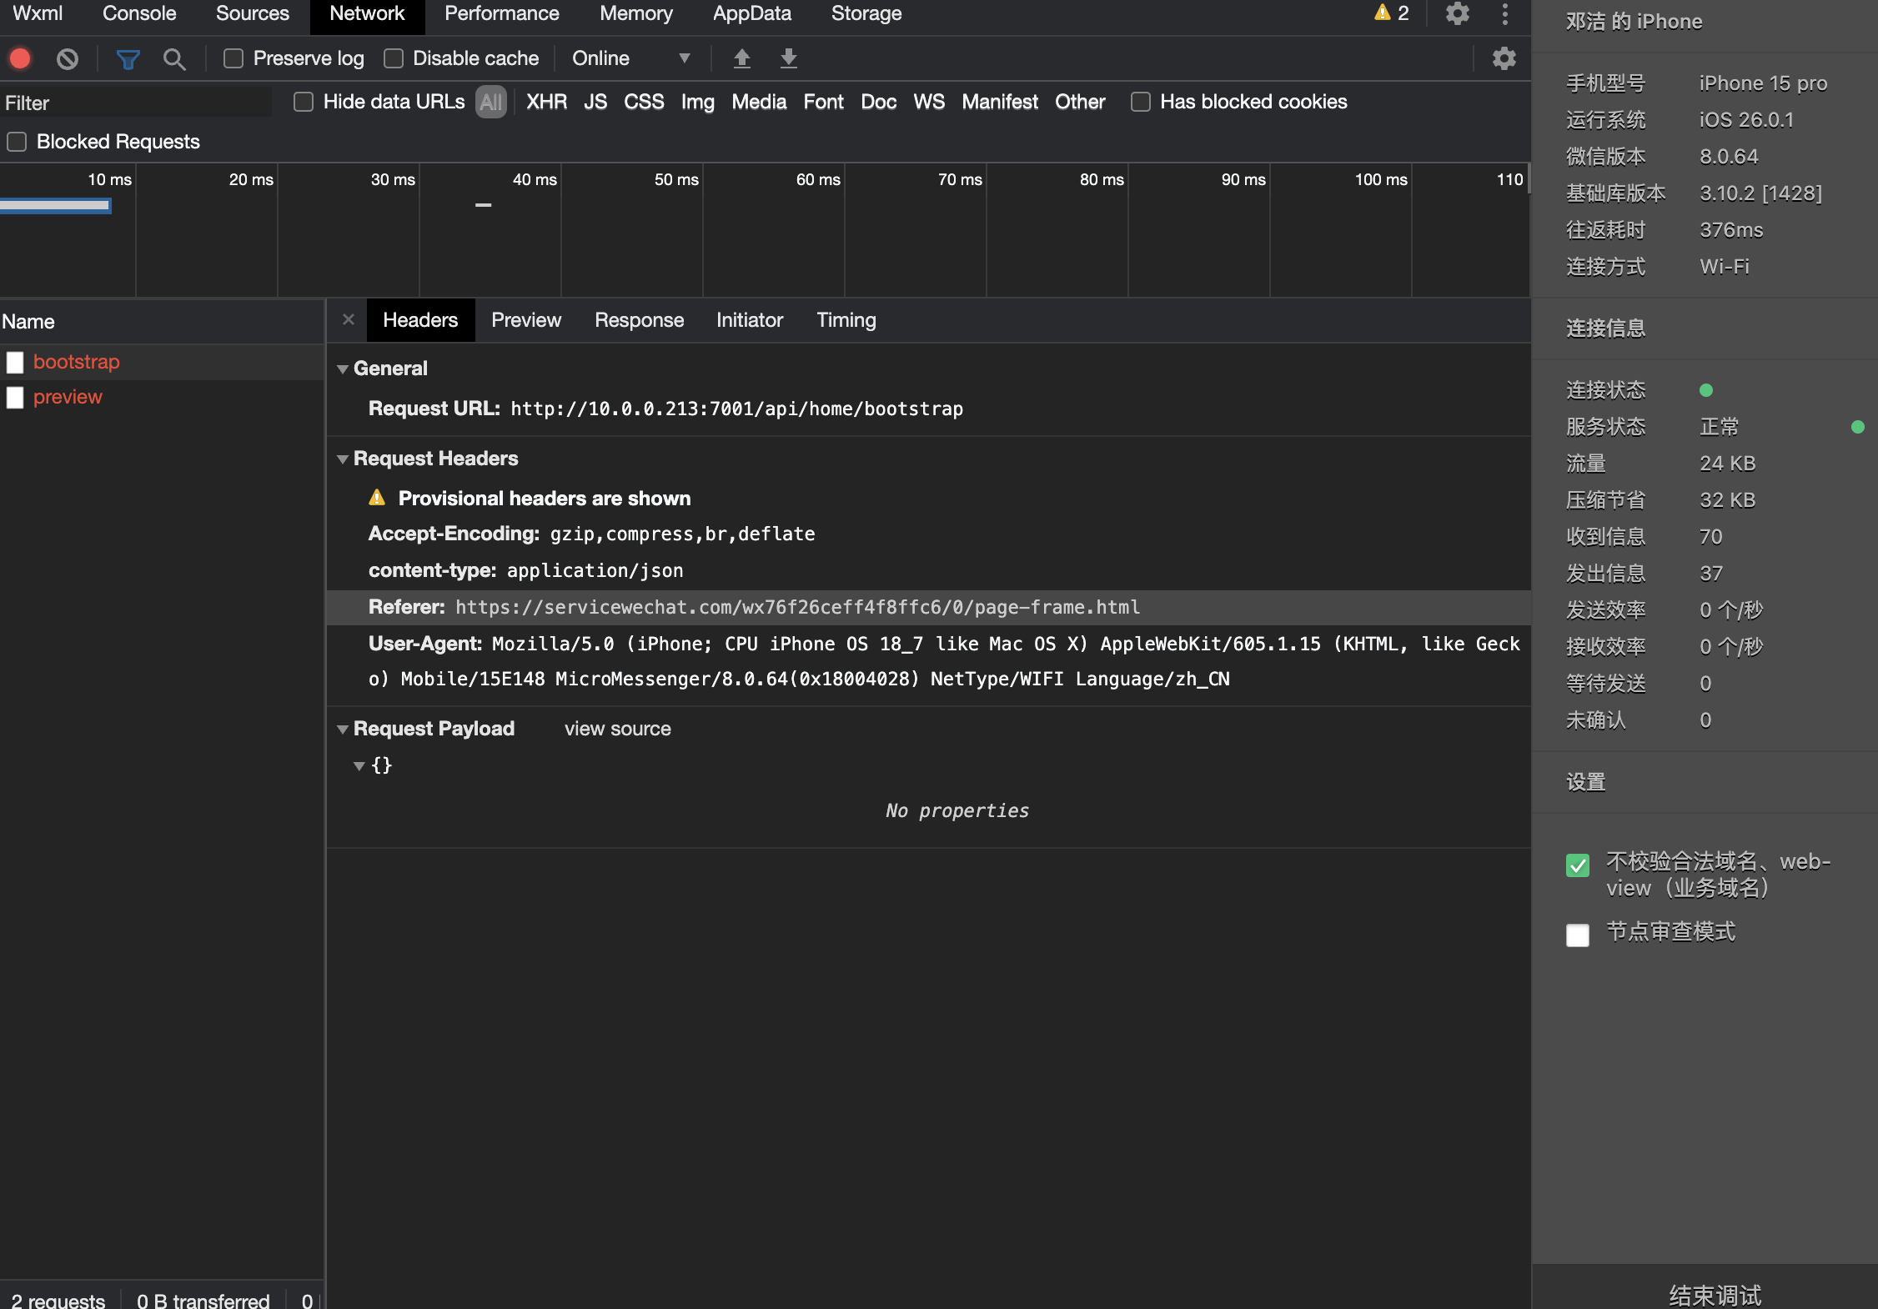Enable the Preserve log checkbox
Screen dimensions: 1878x1309
point(233,58)
